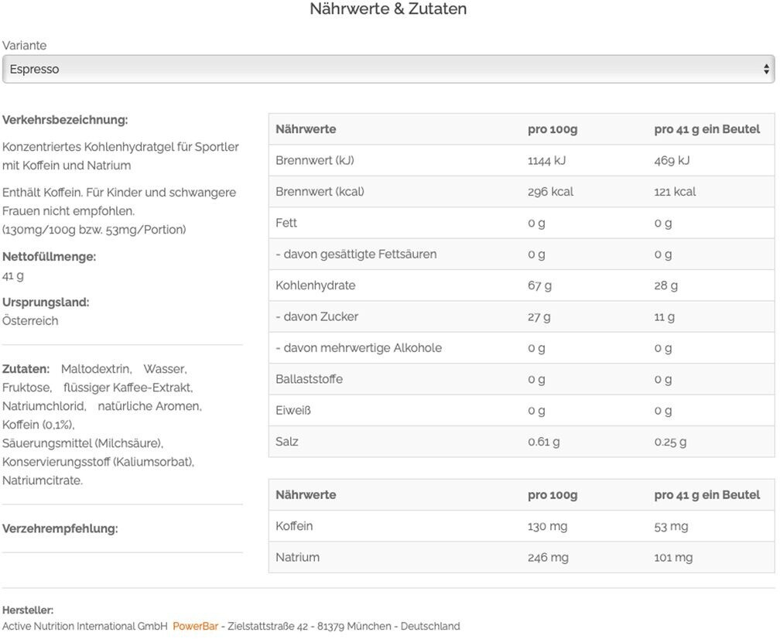The width and height of the screenshot is (780, 639).
Task: Select the Kohlenhydrate row label
Action: (x=315, y=285)
